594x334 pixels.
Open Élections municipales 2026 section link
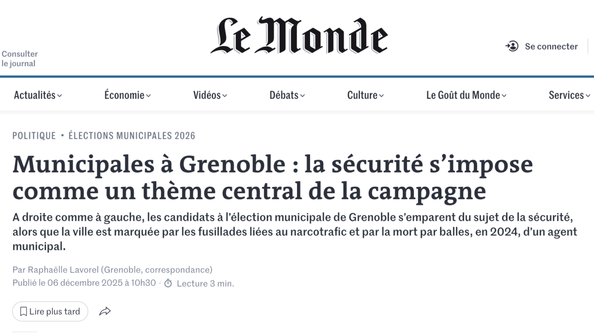(132, 135)
